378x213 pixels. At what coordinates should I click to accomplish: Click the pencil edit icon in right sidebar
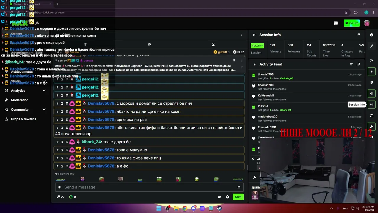coord(372,46)
